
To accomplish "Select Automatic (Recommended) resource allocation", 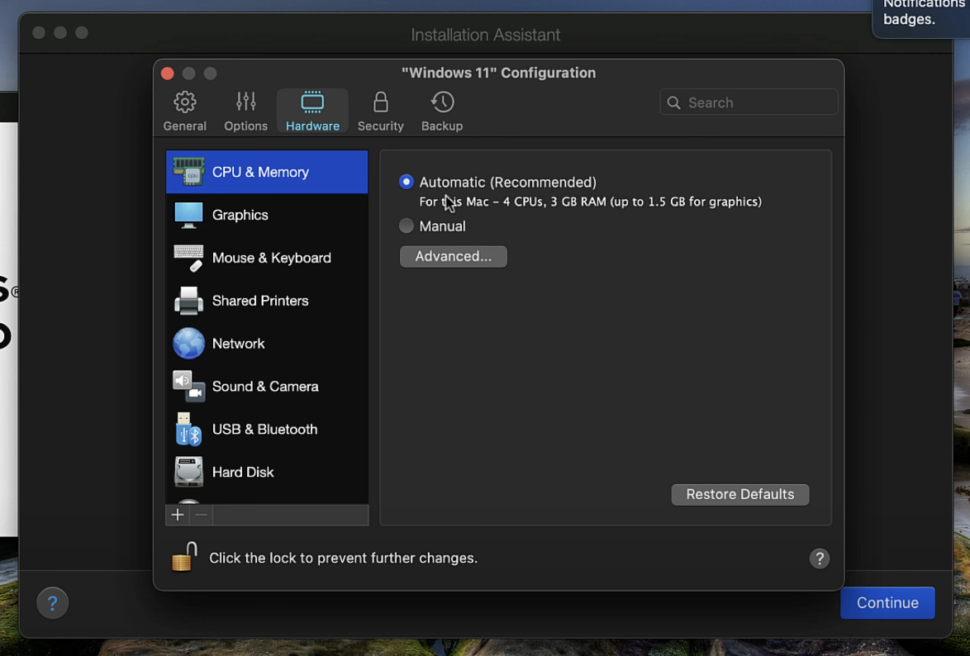I will (406, 181).
